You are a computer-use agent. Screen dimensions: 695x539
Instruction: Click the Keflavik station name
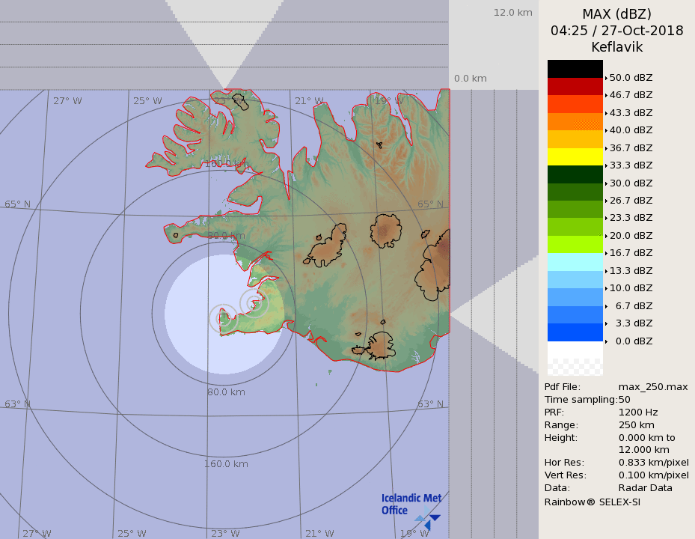coord(616,47)
